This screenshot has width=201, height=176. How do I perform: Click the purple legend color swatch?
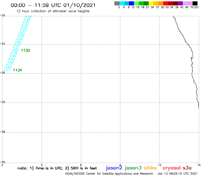tap(180, 3)
